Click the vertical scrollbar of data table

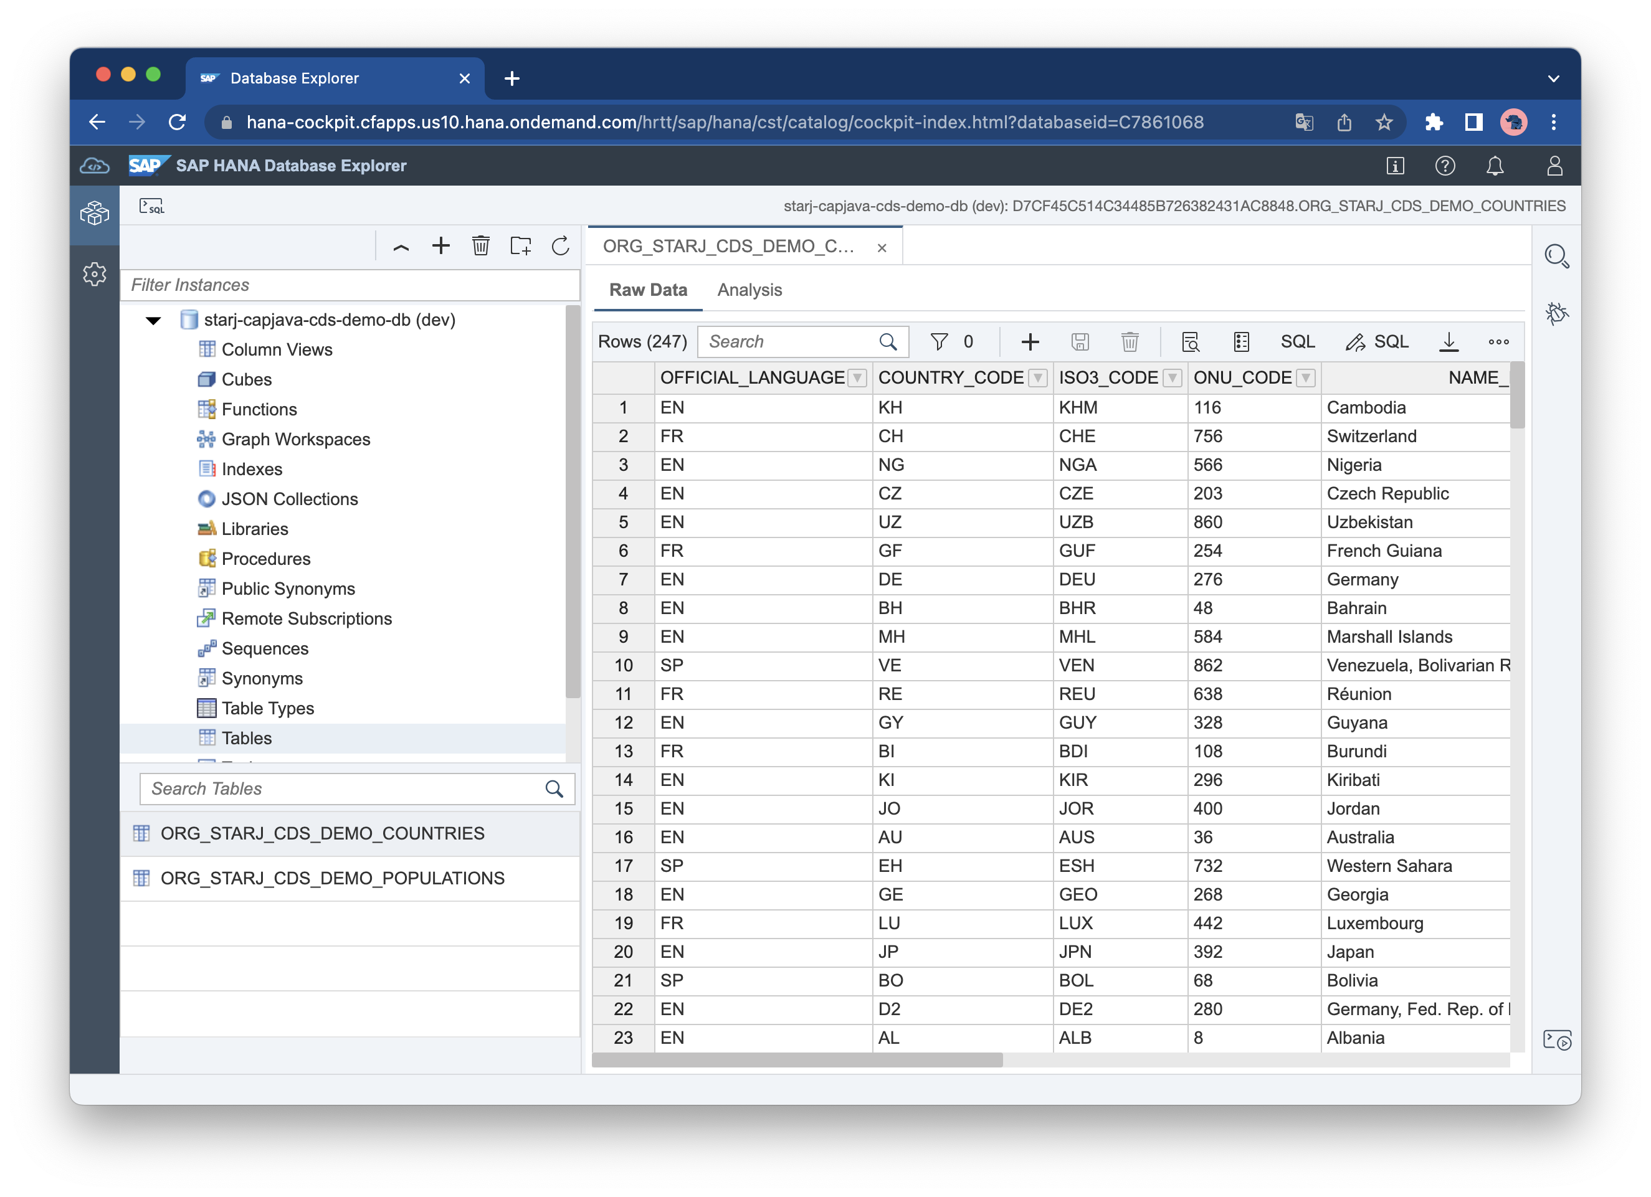[1517, 396]
